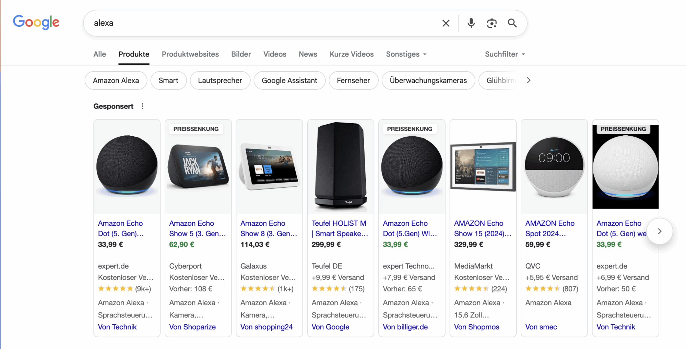The width and height of the screenshot is (686, 349).
Task: Open the Suchfilter dropdown
Action: 505,54
